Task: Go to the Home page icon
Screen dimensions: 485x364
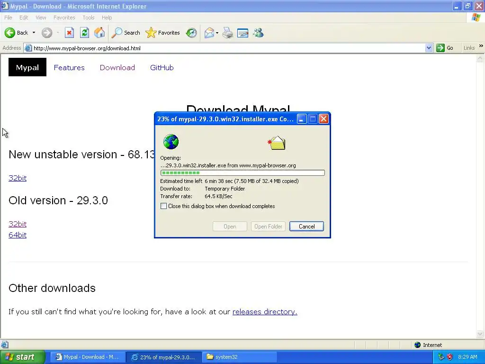Action: [99, 33]
